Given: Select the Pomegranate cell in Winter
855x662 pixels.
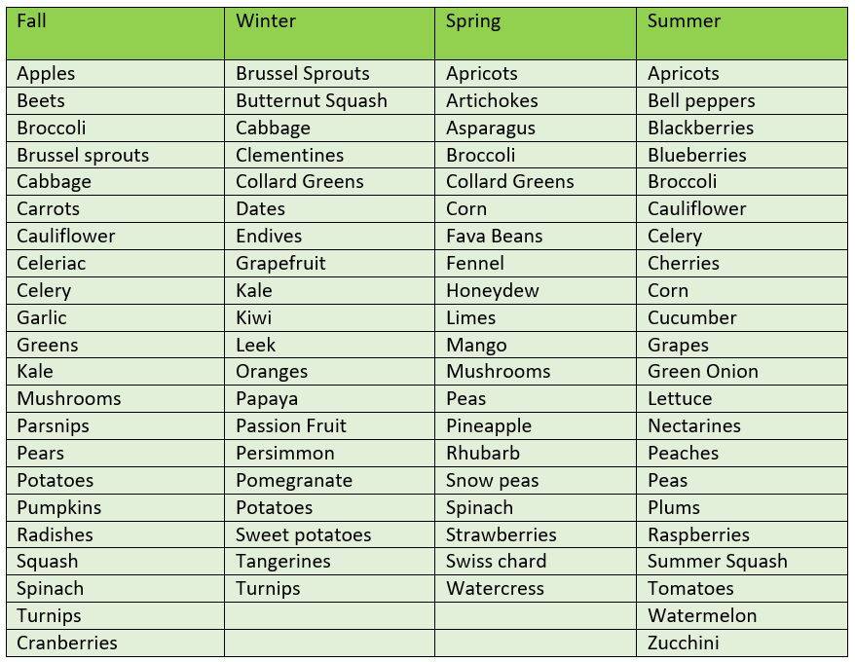Looking at the screenshot, I should click(x=329, y=480).
